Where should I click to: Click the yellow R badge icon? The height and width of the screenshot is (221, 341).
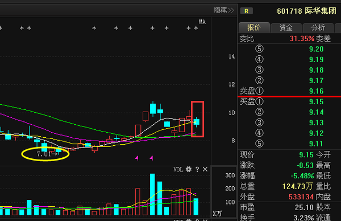pos(247,11)
